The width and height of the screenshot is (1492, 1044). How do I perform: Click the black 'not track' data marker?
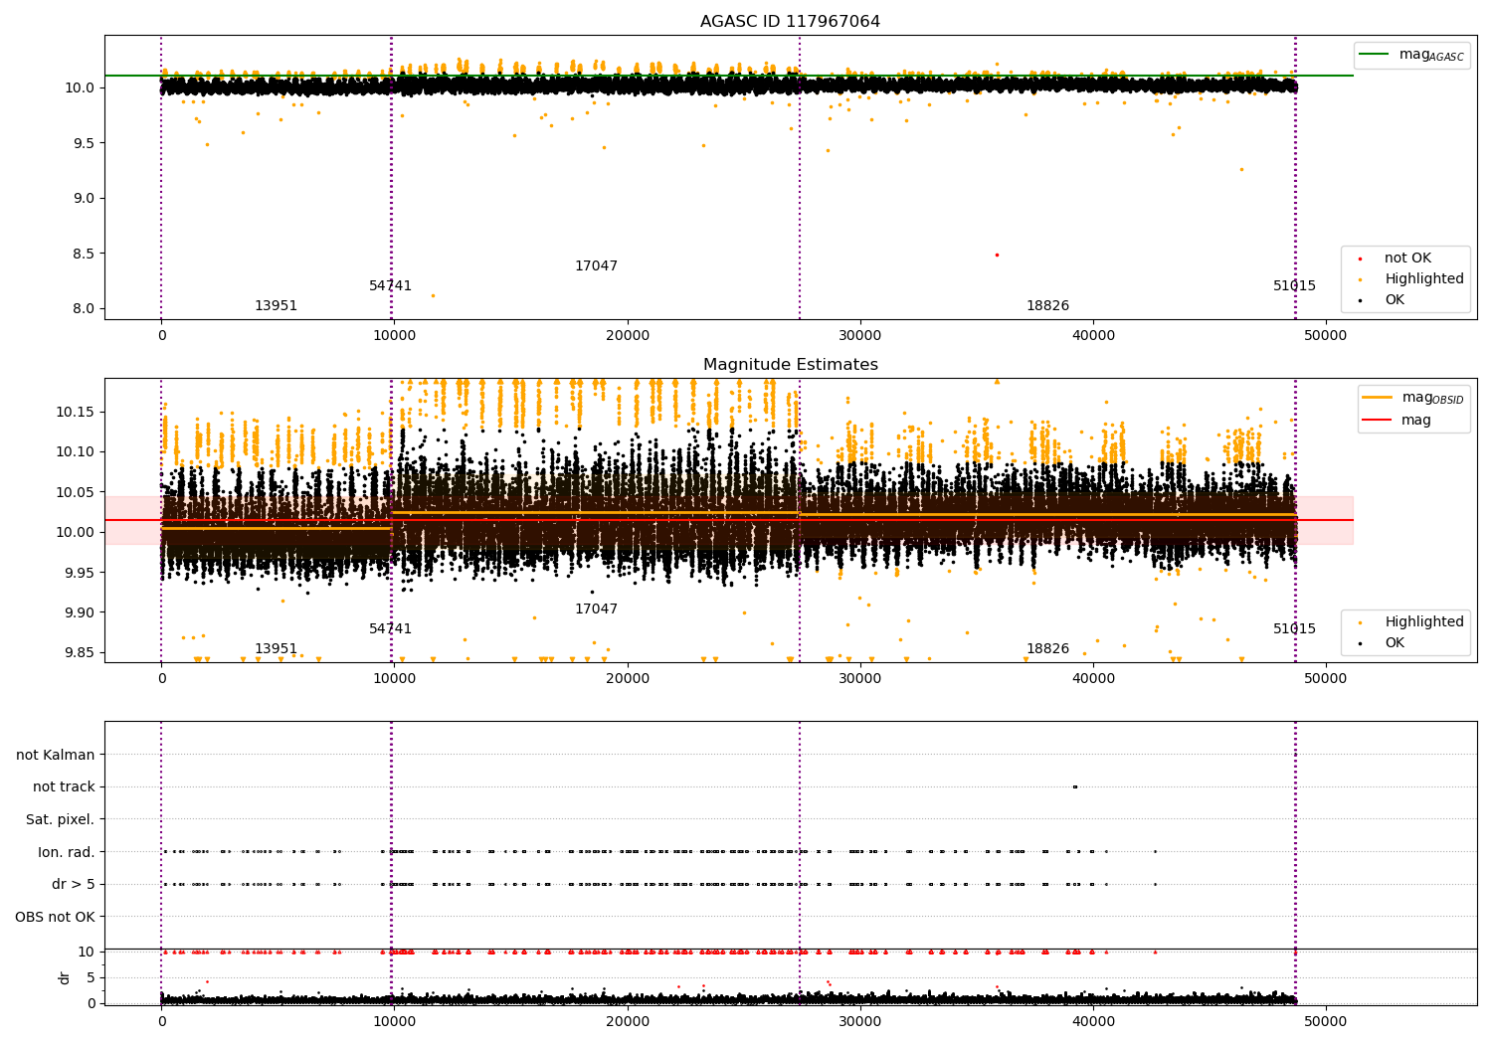pyautogui.click(x=1074, y=786)
